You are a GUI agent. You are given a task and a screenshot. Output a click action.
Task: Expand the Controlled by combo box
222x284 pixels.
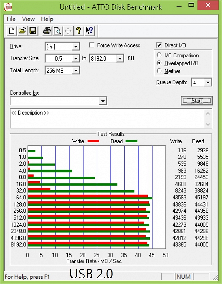[103, 101]
